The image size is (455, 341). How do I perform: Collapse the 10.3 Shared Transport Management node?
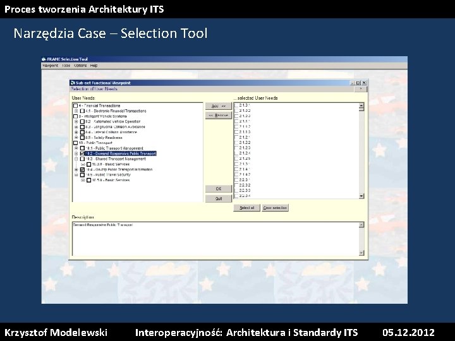click(x=76, y=159)
